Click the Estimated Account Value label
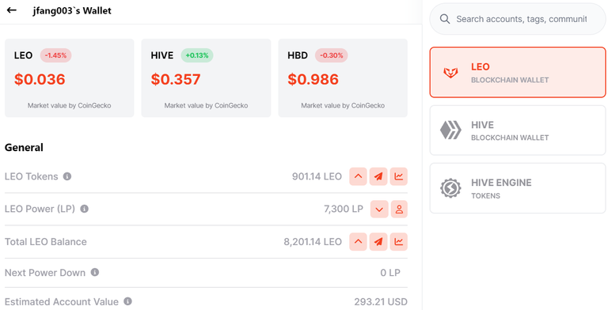Viewport: 608px width, 310px height. (x=62, y=301)
